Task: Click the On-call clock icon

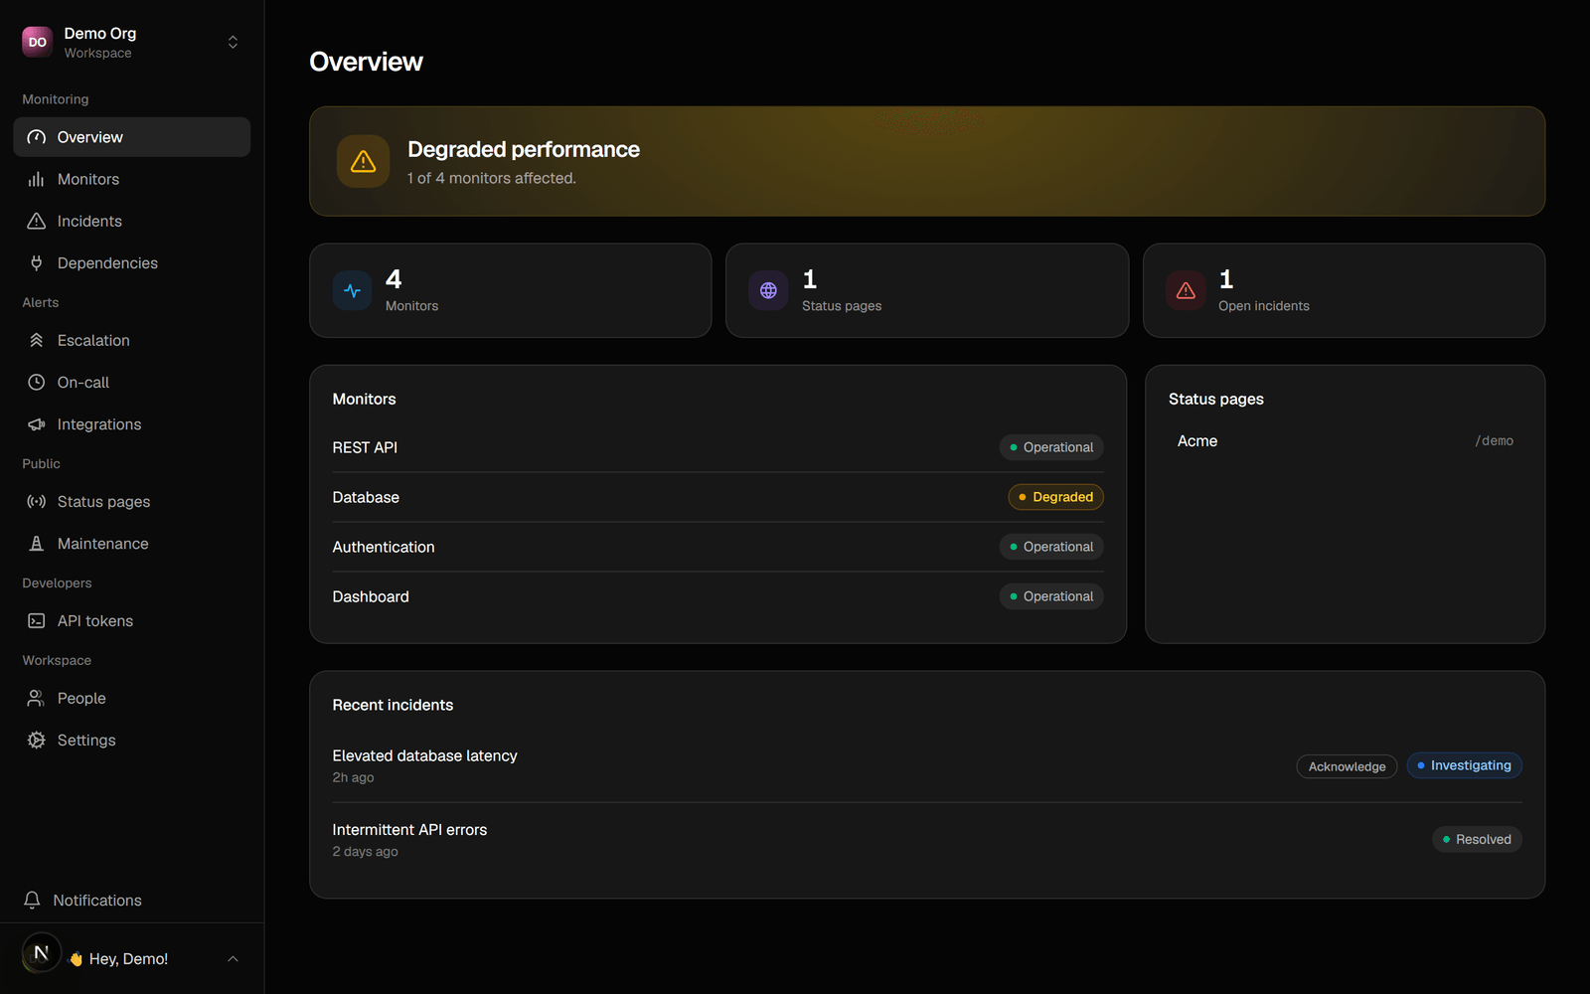Action: (37, 382)
